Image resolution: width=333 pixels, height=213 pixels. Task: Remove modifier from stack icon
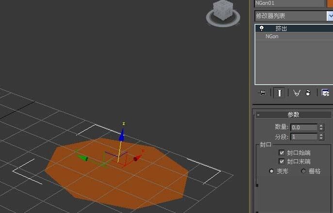point(308,93)
